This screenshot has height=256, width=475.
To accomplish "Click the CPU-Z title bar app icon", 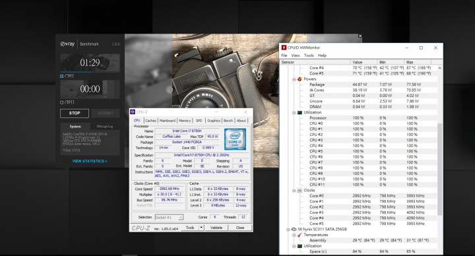I will (133, 112).
